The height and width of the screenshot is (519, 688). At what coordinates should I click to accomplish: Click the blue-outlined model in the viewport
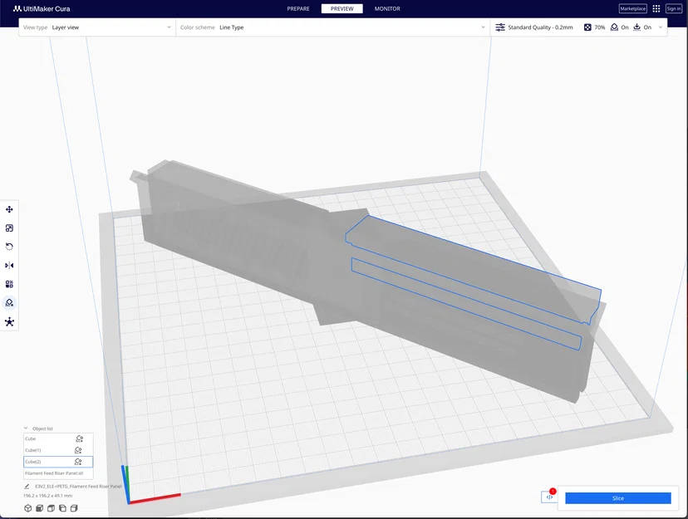click(x=474, y=277)
